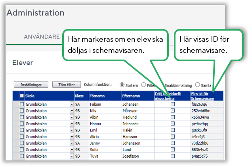
Task: Click the Inställningar button
Action: (31, 85)
